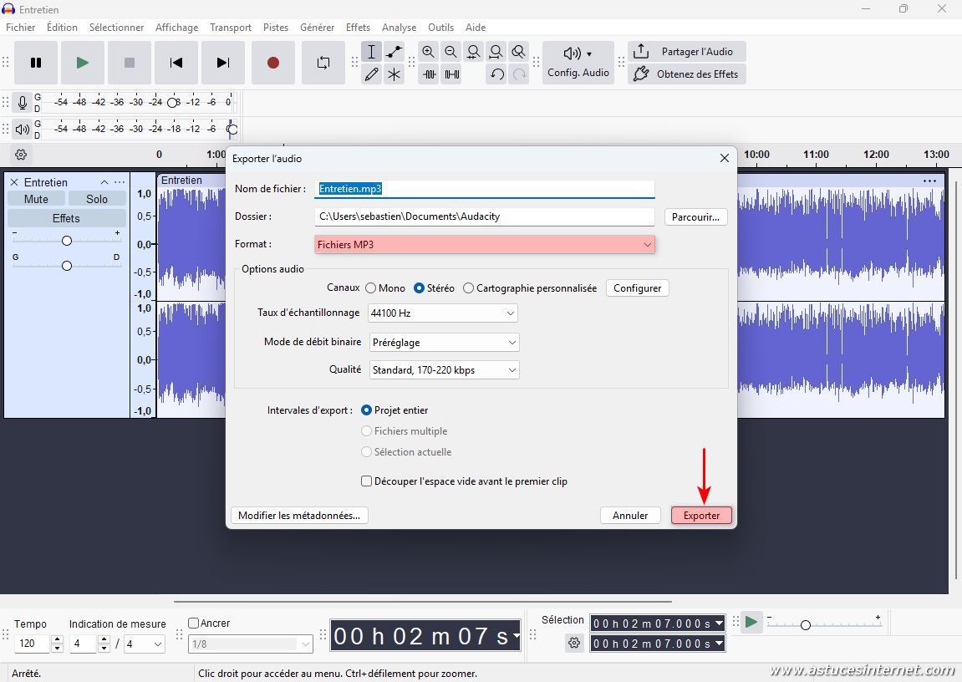Click the Undo arrow icon
This screenshot has height=682, width=962.
click(496, 74)
